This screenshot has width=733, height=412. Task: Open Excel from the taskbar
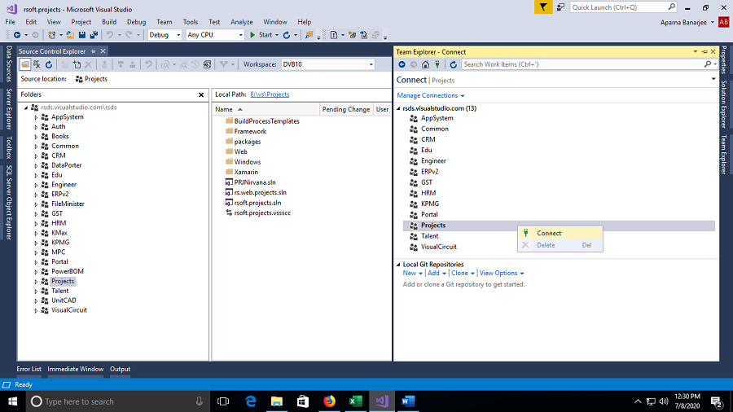pyautogui.click(x=356, y=401)
